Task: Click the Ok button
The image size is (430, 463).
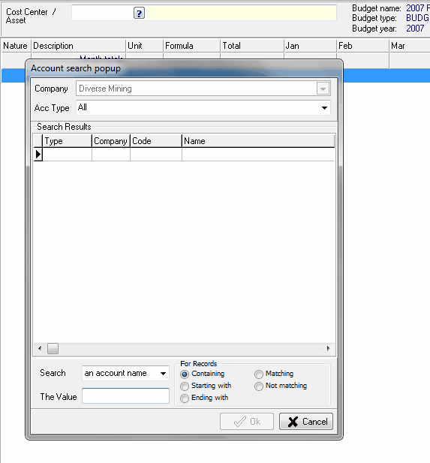Action: pos(247,422)
